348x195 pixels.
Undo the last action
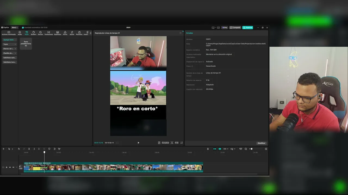click(19, 149)
